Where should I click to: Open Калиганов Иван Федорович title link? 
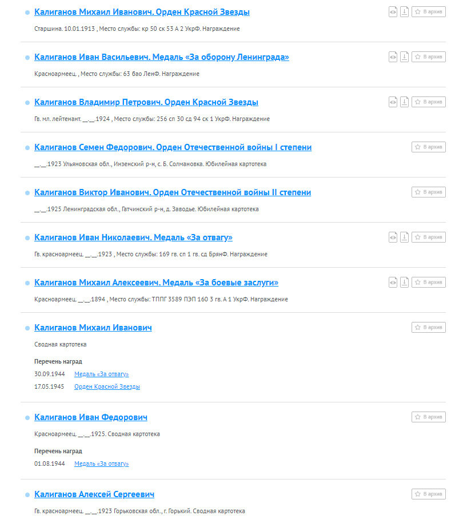[x=91, y=417]
